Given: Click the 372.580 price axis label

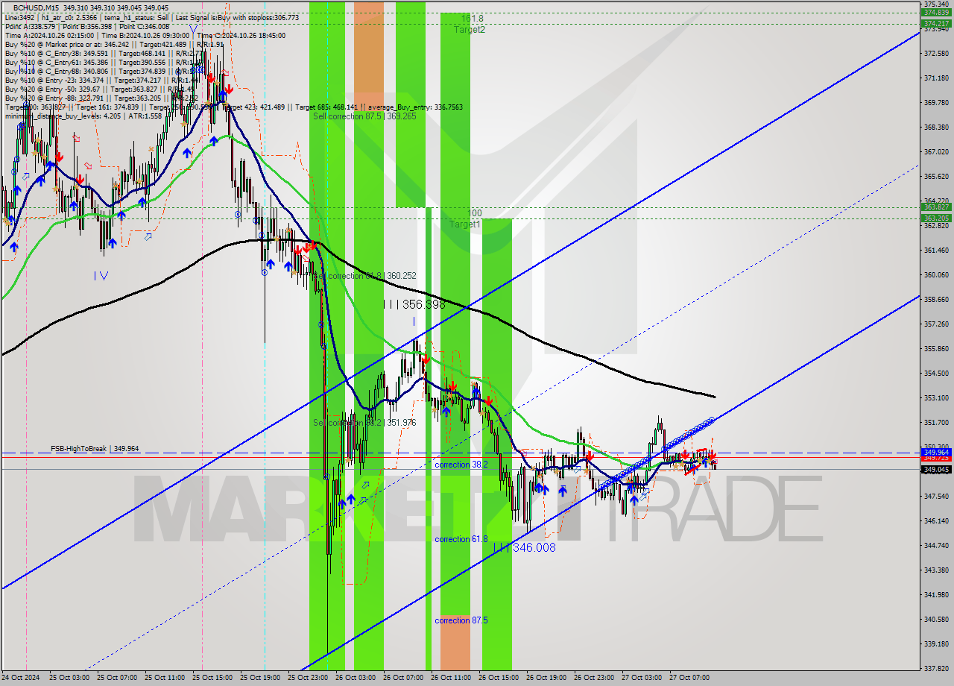Looking at the screenshot, I should [936, 53].
